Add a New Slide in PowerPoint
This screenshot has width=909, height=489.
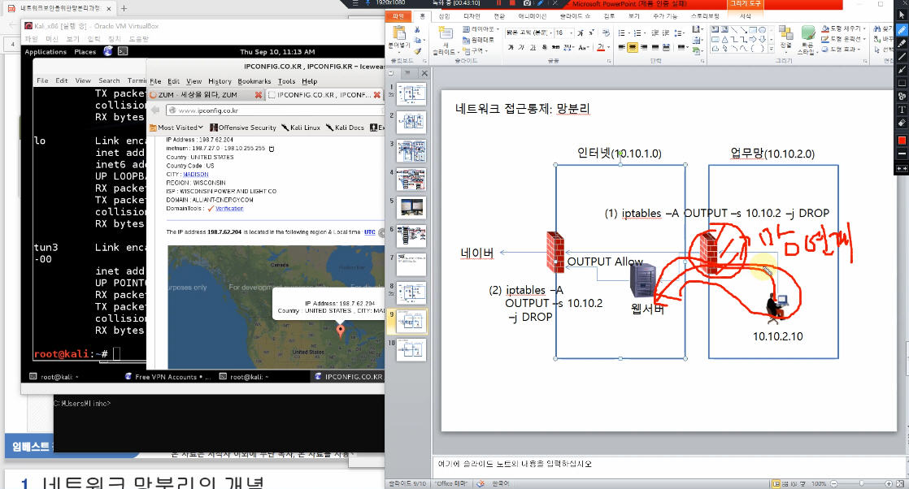[446, 40]
